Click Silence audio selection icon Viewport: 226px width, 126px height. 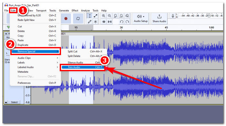coord(110,22)
